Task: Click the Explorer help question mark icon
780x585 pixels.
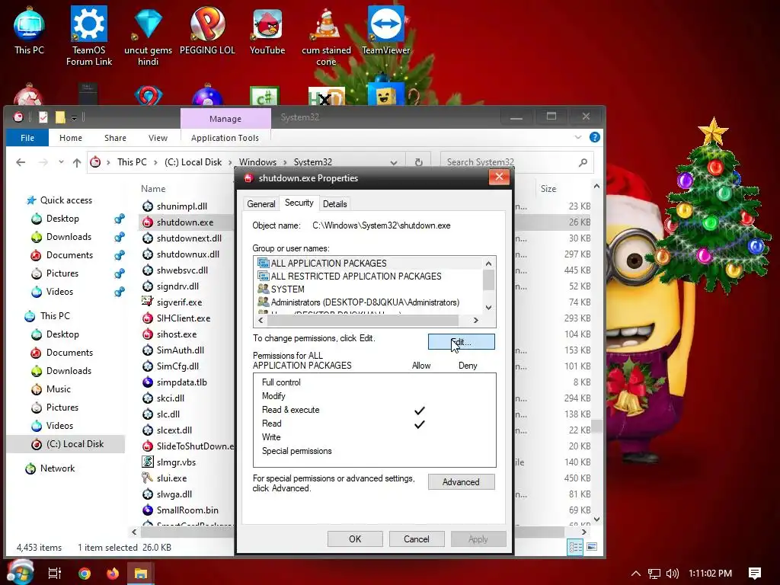Action: (x=594, y=137)
